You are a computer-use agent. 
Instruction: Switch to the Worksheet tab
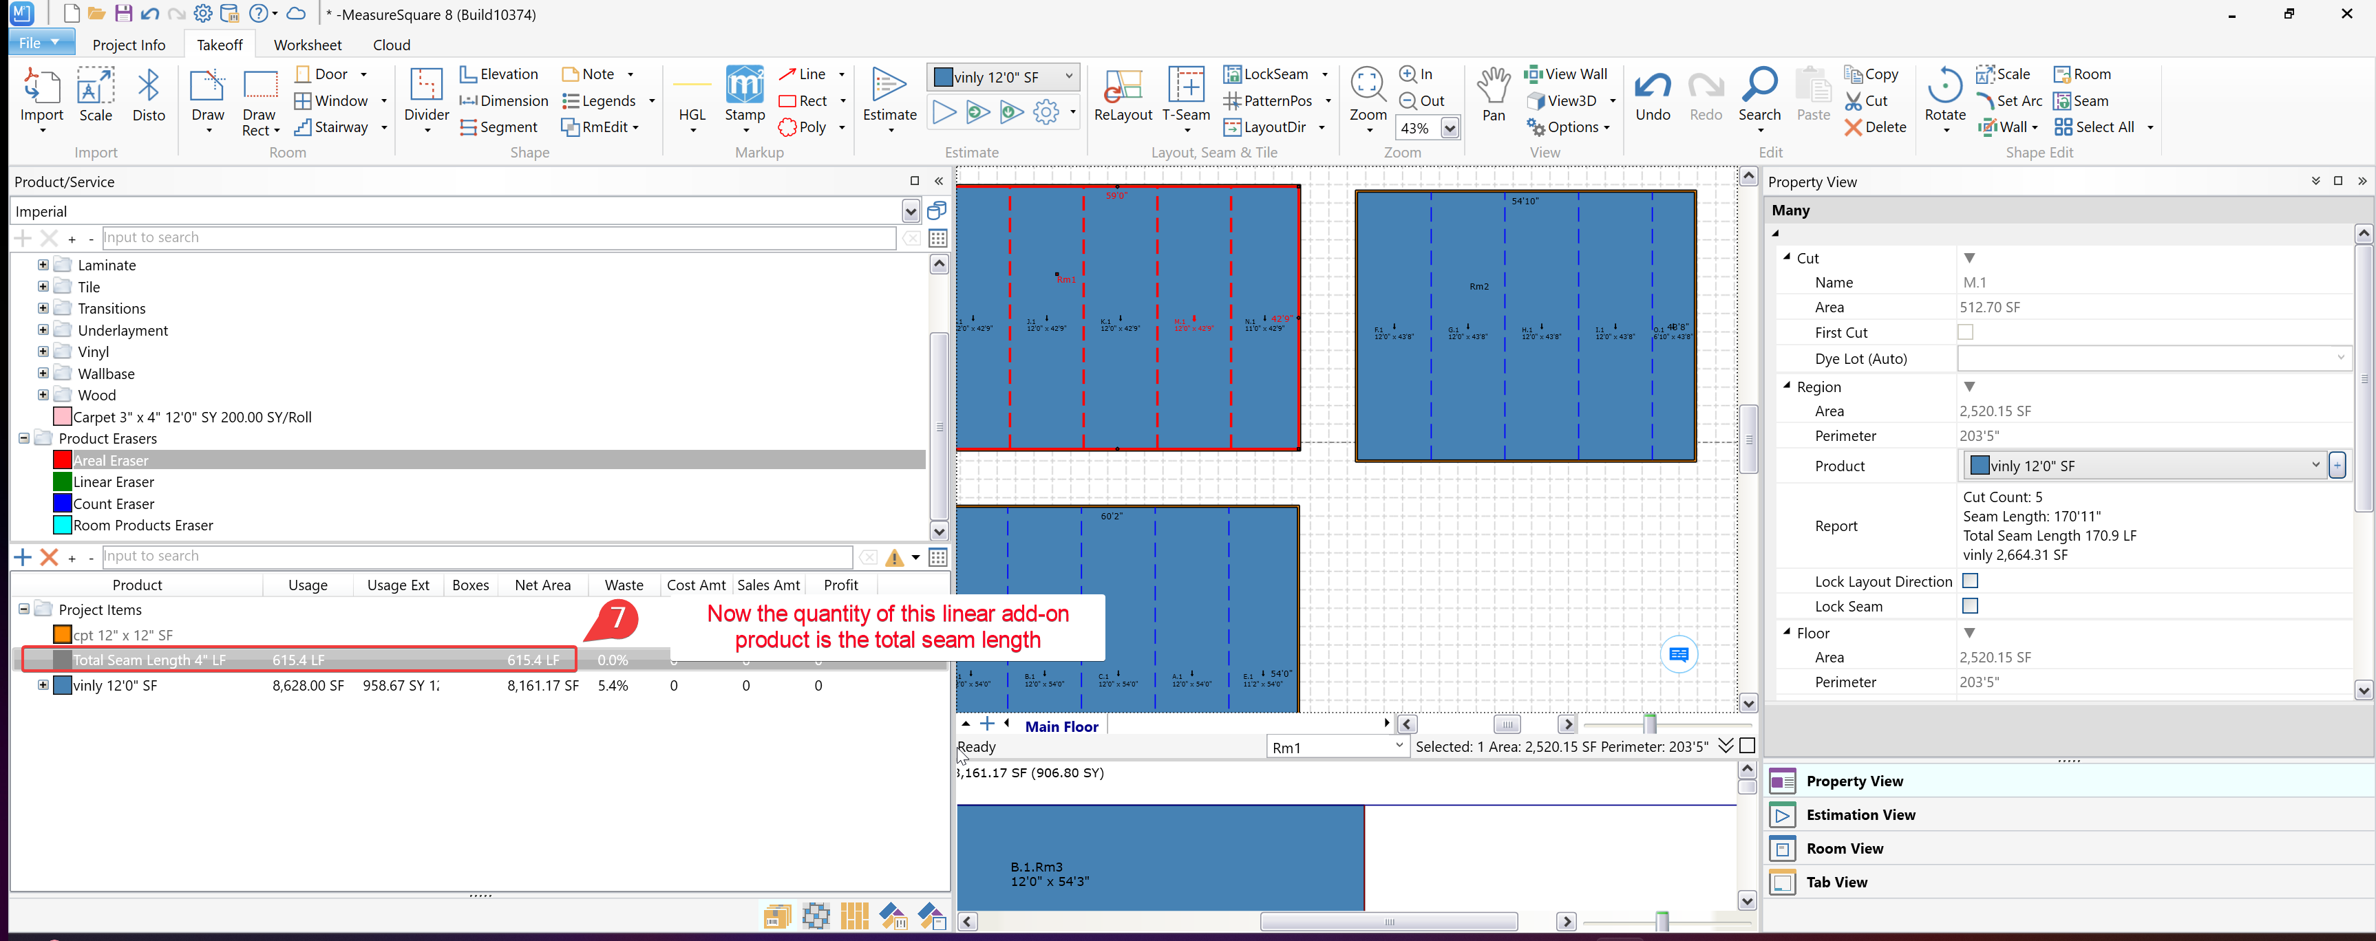(x=307, y=45)
